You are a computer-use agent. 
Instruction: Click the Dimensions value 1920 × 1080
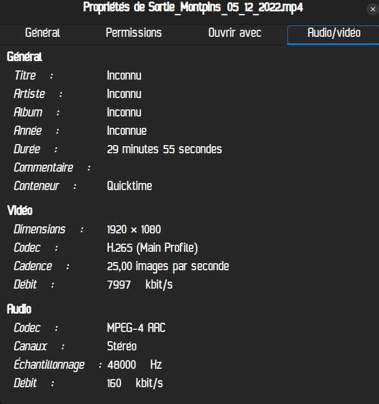(x=134, y=230)
